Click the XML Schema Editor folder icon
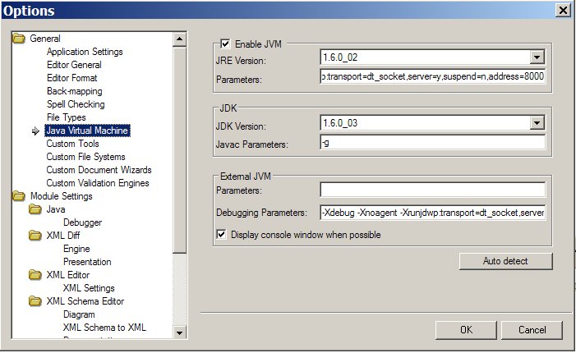 coord(35,301)
